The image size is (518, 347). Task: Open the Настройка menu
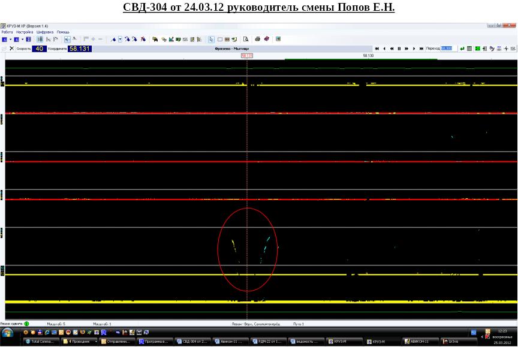[x=25, y=32]
